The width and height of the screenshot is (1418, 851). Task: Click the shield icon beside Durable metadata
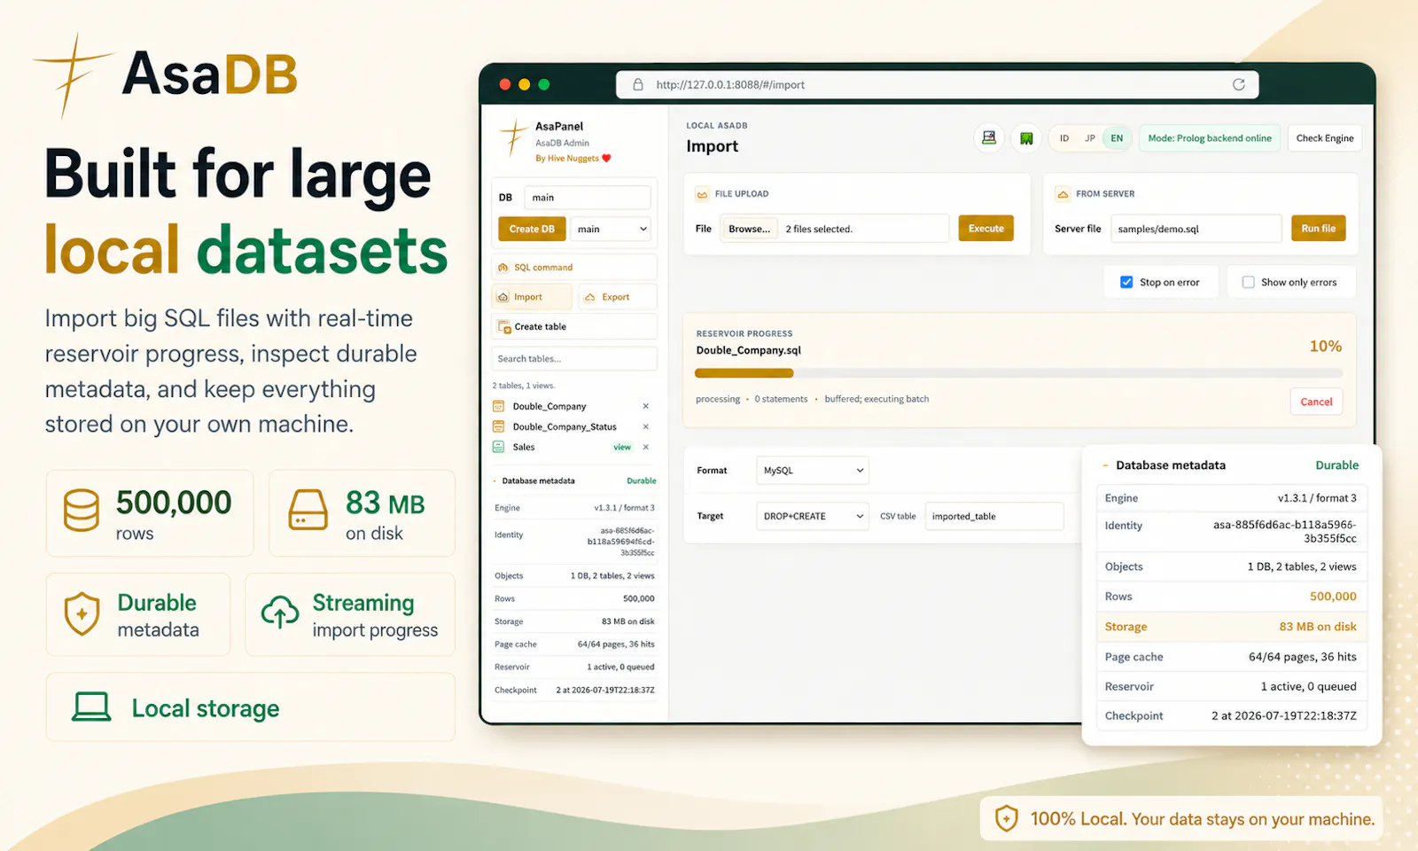point(82,613)
